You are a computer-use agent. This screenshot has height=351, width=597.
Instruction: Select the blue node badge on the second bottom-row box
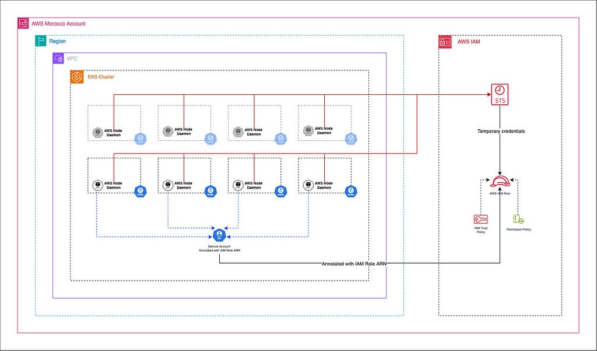tap(210, 192)
